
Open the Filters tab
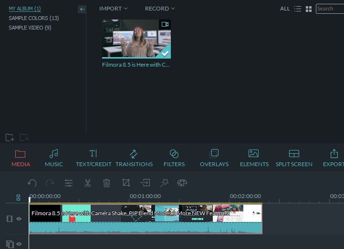click(x=174, y=159)
